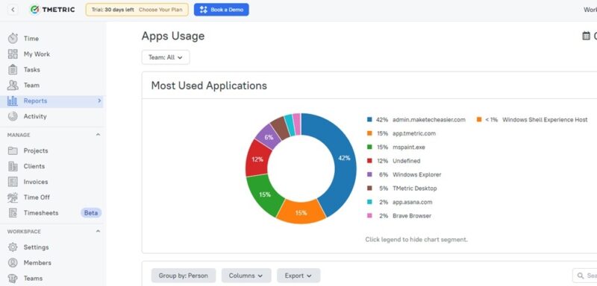Click the Beta badge next to Timesheets
Image resolution: width=597 pixels, height=286 pixels.
click(x=91, y=213)
